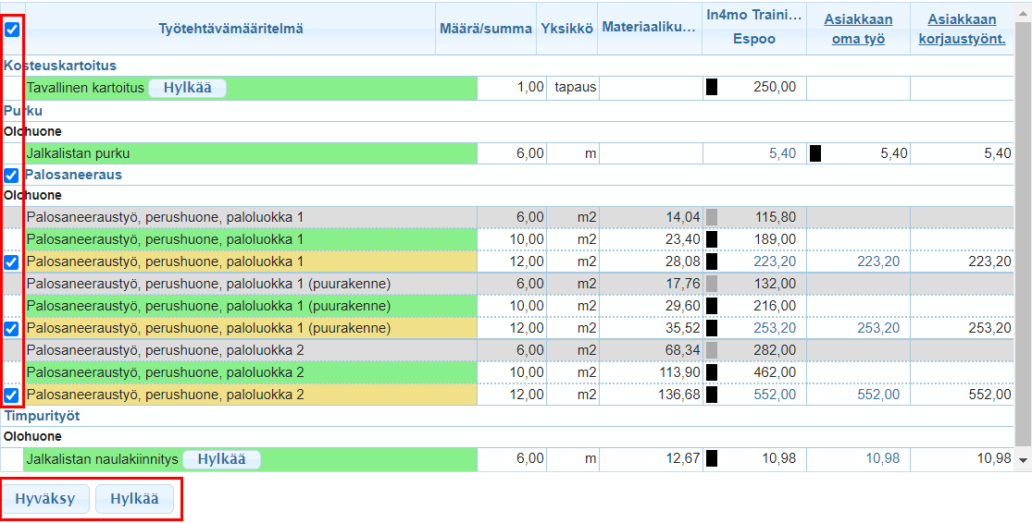The image size is (1032, 523).
Task: Open the Asiakkaan korjaustyönt. header link
Action: 961,29
